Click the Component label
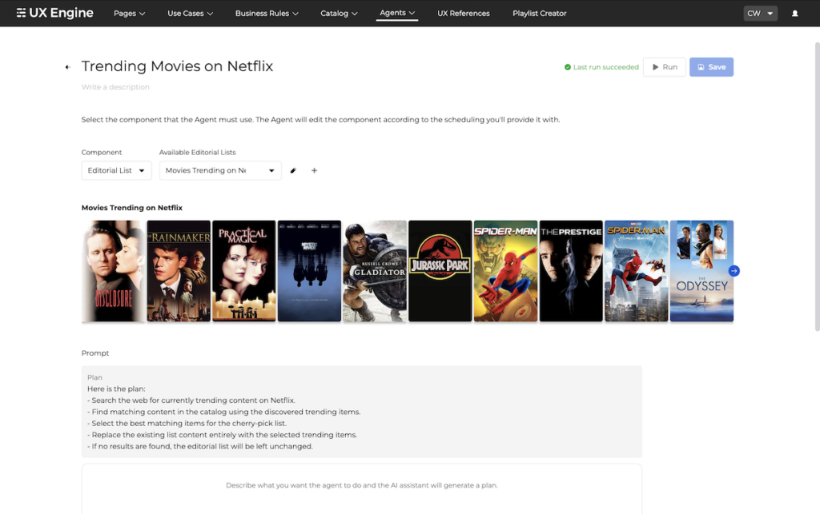 click(x=102, y=153)
